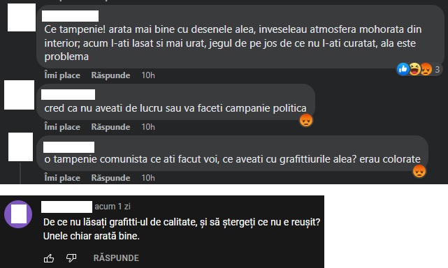Open the '10h' timestamp of the first comment
The height and width of the screenshot is (268, 448).
[x=148, y=75]
